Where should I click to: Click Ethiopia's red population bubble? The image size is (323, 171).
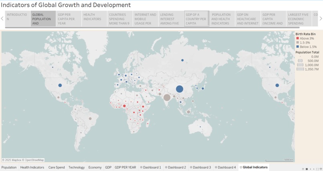point(143,106)
